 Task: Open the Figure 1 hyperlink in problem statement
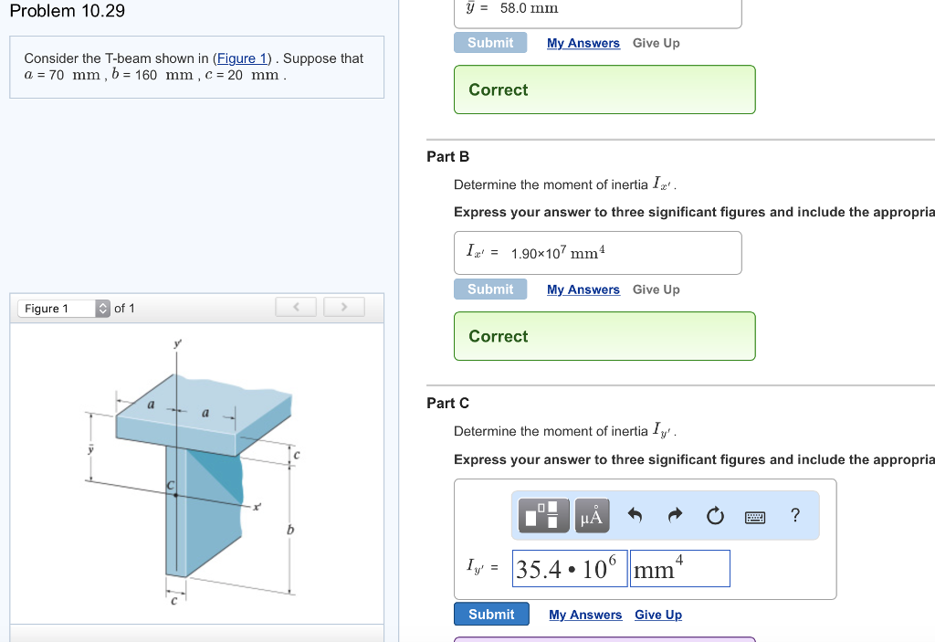click(241, 58)
